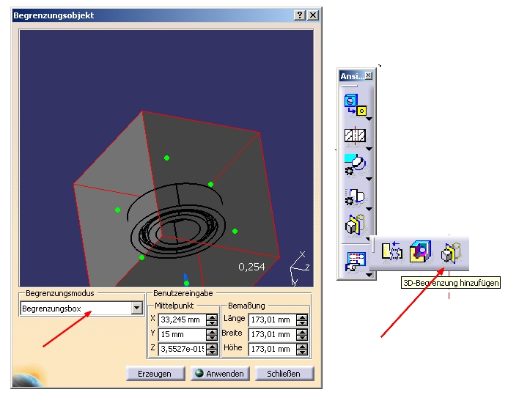The height and width of the screenshot is (395, 508).
Task: Increase Mittelpunkt Y with up spinner
Action: point(212,332)
